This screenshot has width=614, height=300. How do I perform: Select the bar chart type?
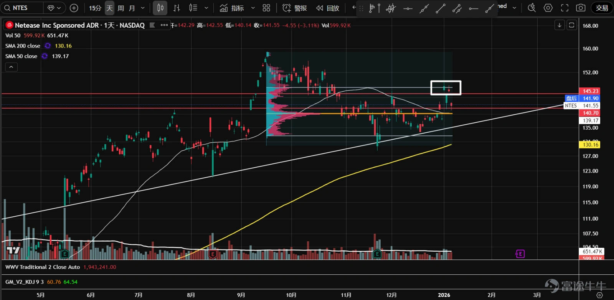point(177,8)
